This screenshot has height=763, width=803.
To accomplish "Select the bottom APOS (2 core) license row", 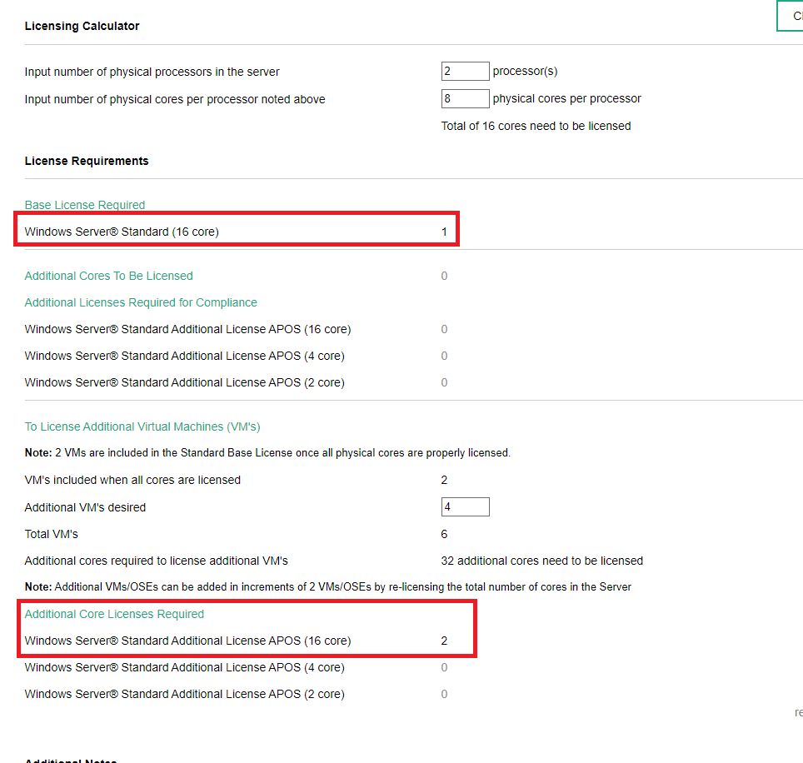I will coord(236,694).
